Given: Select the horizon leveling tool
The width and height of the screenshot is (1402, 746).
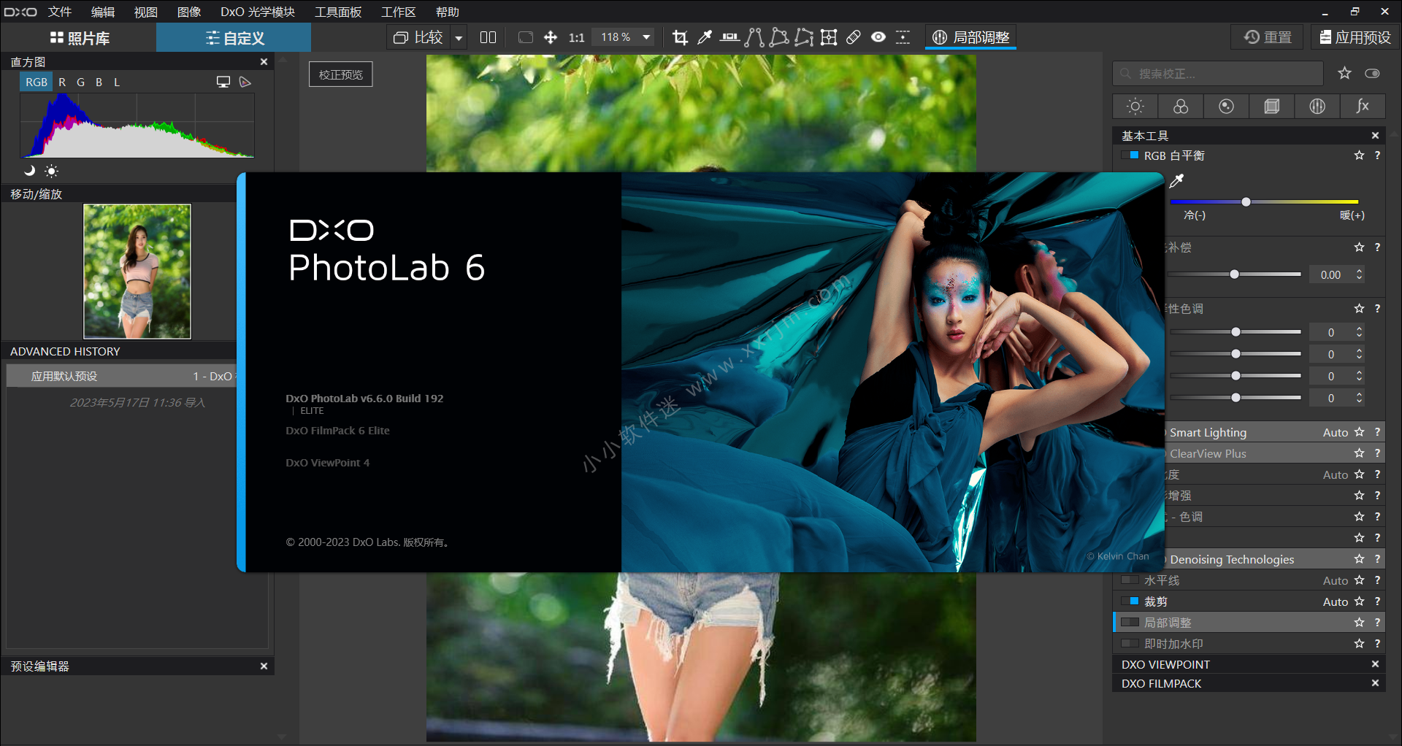Looking at the screenshot, I should [x=729, y=37].
